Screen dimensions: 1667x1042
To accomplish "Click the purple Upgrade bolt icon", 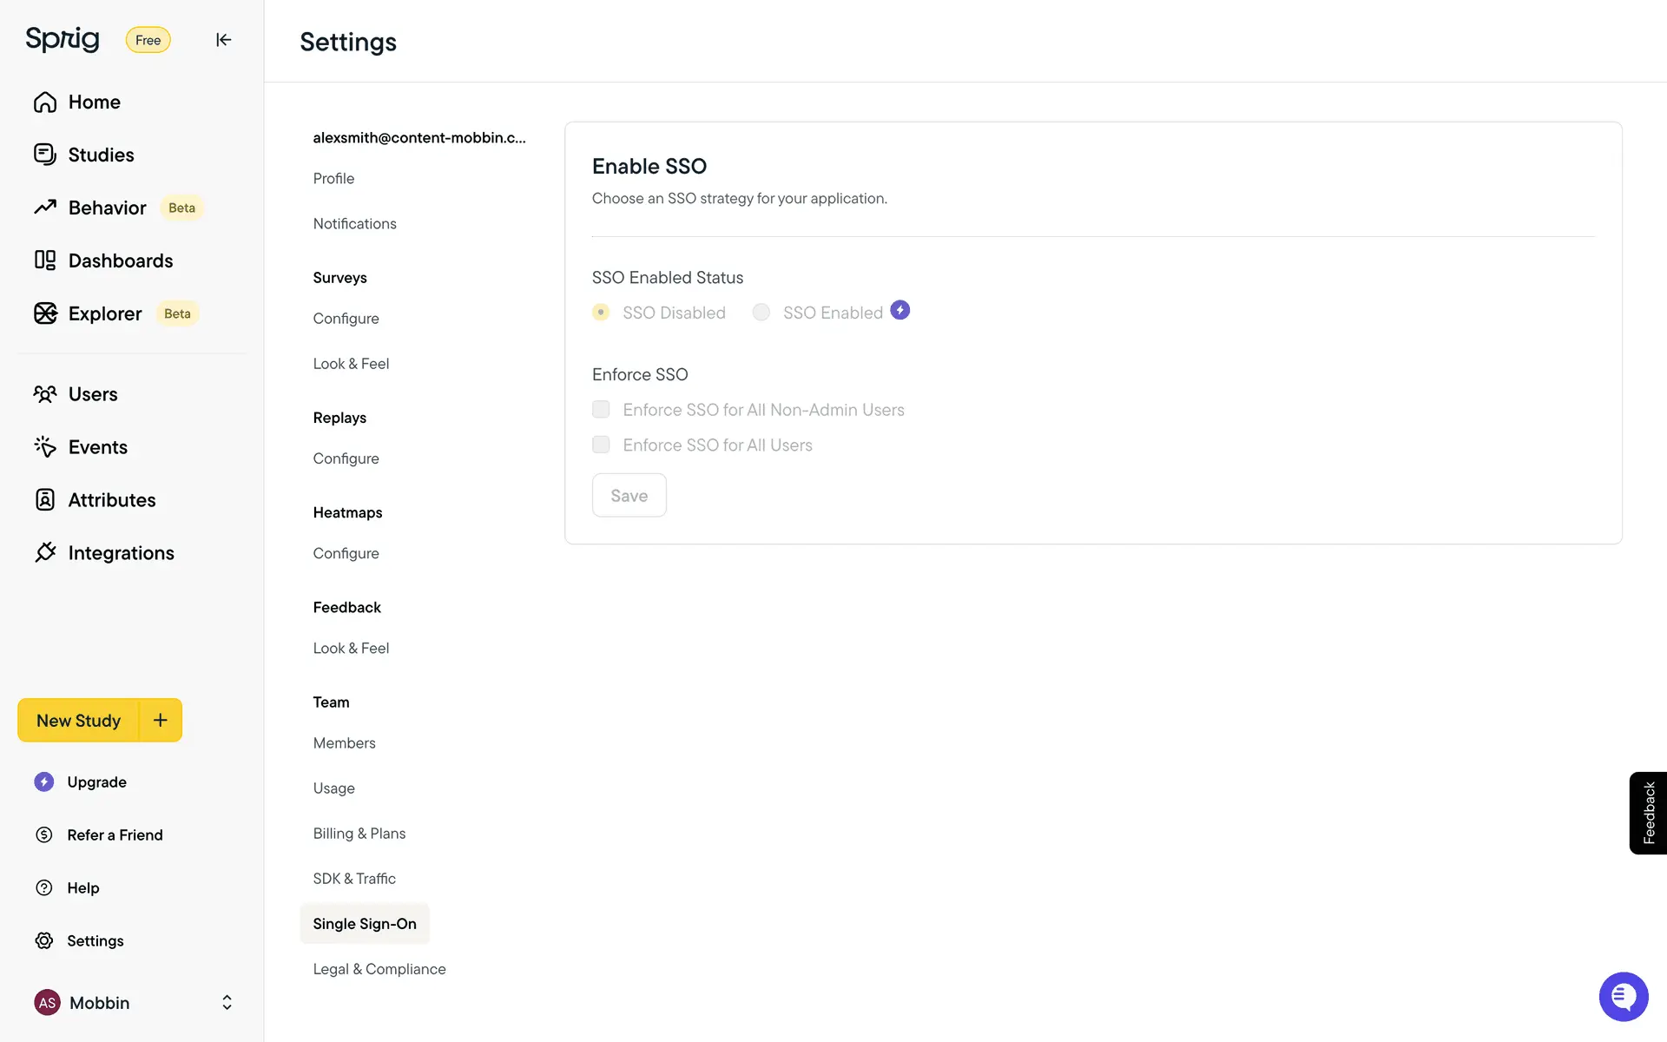I will 44,781.
